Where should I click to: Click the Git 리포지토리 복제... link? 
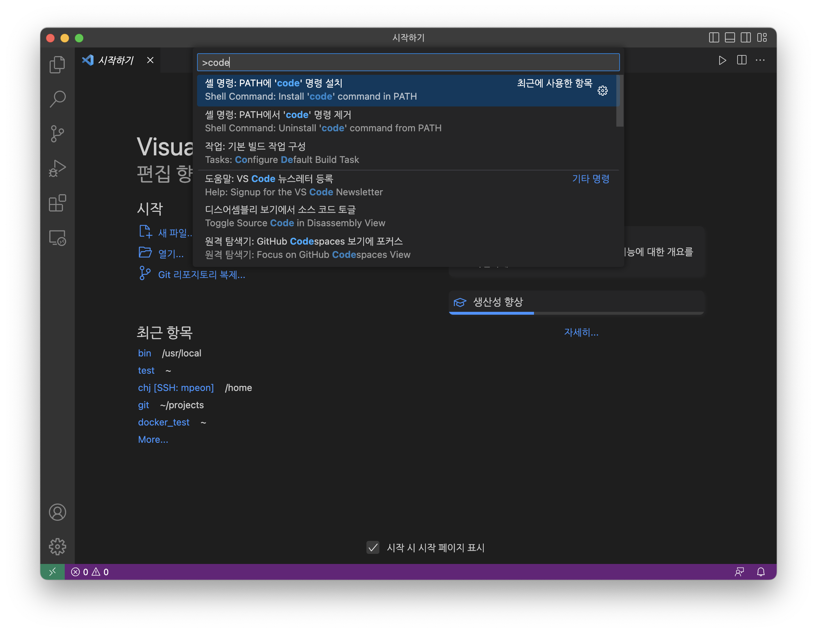(x=202, y=275)
